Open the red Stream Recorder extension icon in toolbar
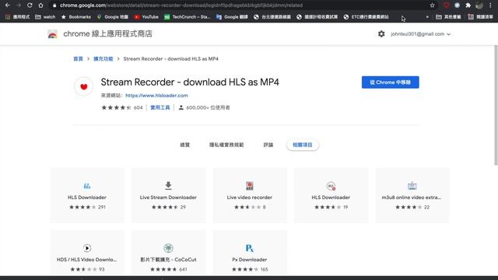Screen dimensions: 498x280 point(446,5)
